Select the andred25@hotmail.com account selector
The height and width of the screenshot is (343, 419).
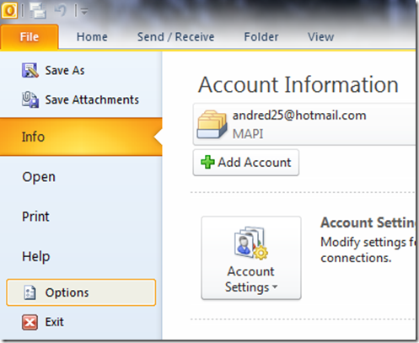304,124
